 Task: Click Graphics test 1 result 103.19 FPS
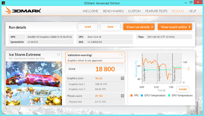101,84
